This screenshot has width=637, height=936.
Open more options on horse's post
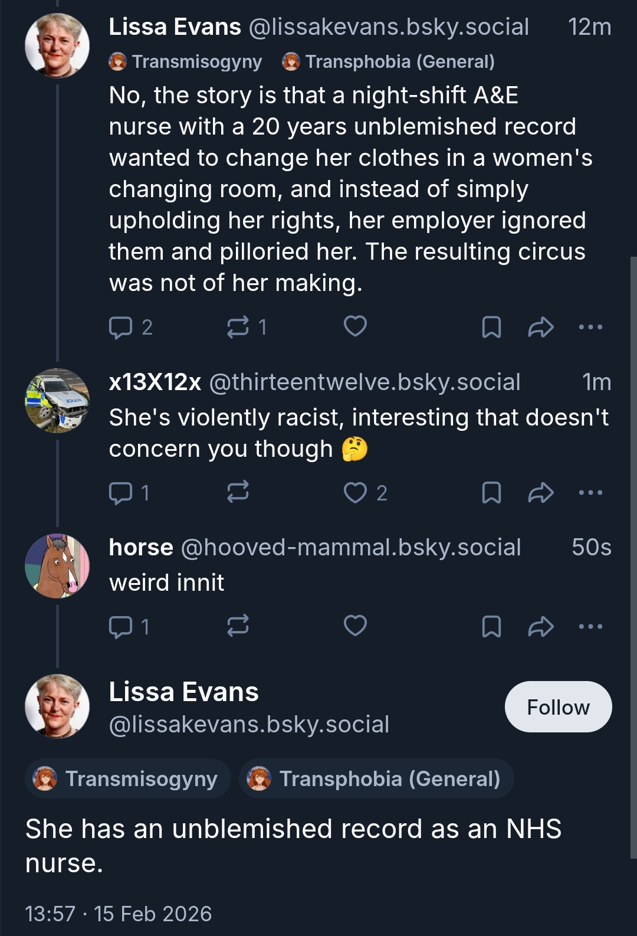click(590, 626)
